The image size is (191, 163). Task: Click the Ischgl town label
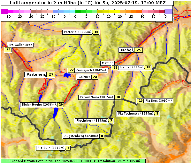[x=126, y=50]
